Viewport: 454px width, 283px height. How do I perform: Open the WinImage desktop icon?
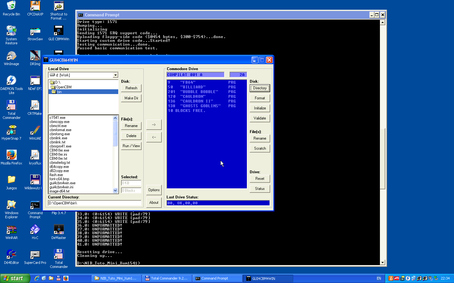(x=11, y=58)
